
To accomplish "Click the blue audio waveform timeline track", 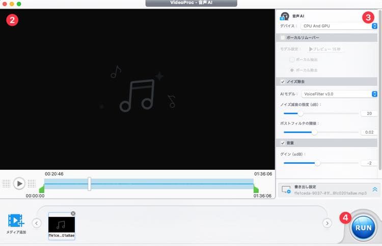I will pyautogui.click(x=149, y=184).
